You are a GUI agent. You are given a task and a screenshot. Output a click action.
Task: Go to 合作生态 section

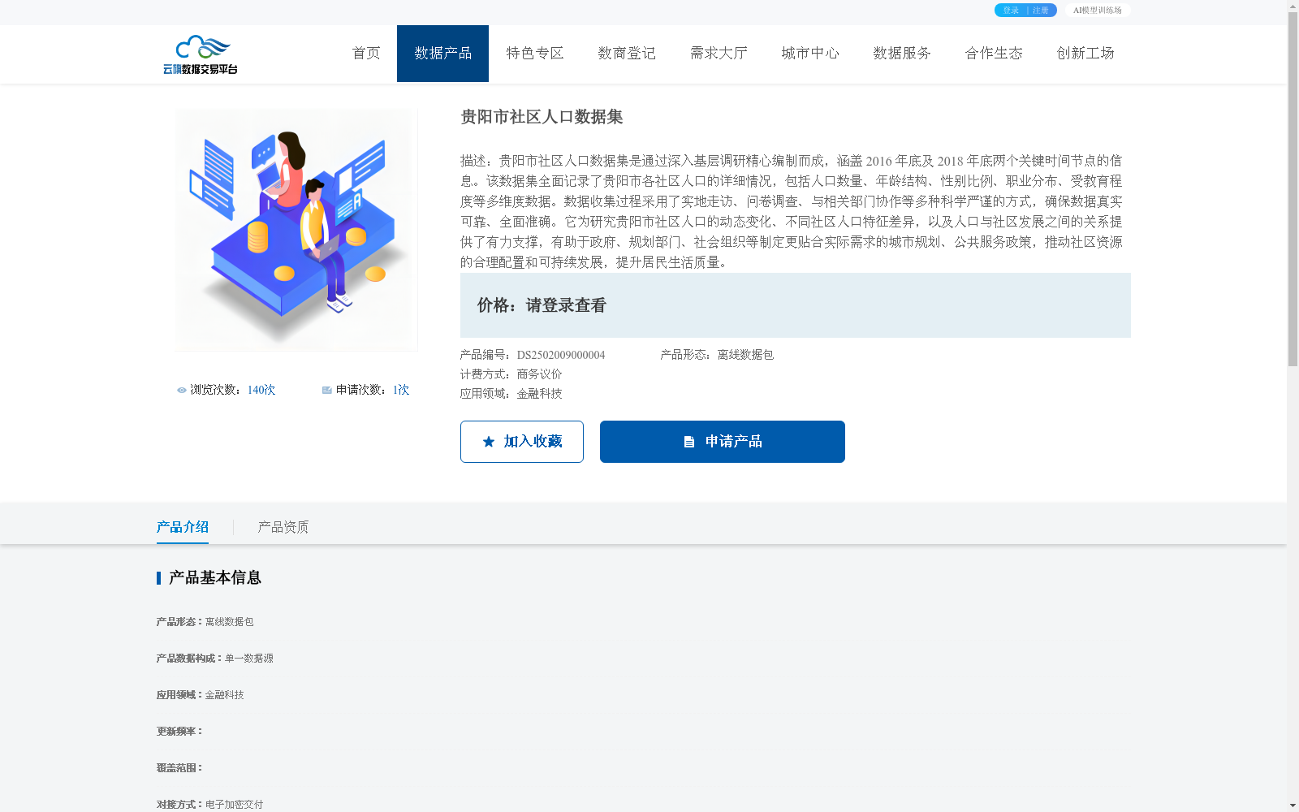click(994, 54)
